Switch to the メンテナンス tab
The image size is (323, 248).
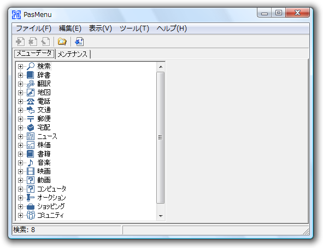tap(73, 54)
